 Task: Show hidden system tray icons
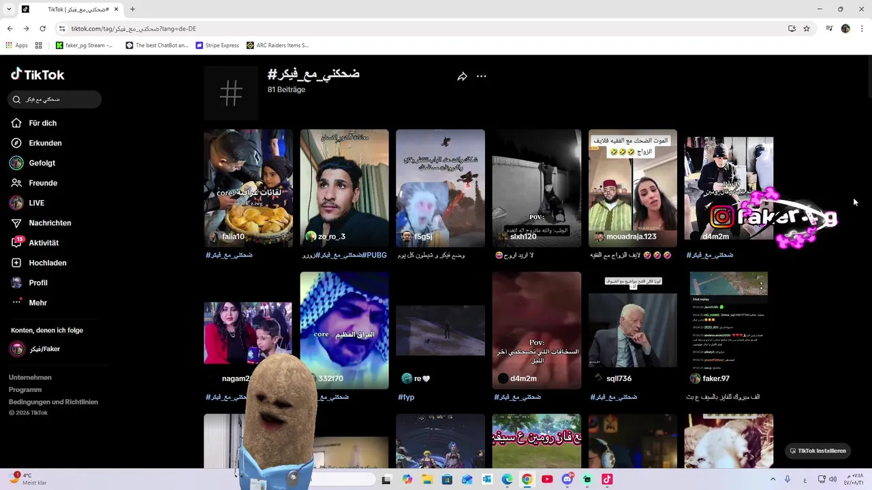click(x=773, y=479)
